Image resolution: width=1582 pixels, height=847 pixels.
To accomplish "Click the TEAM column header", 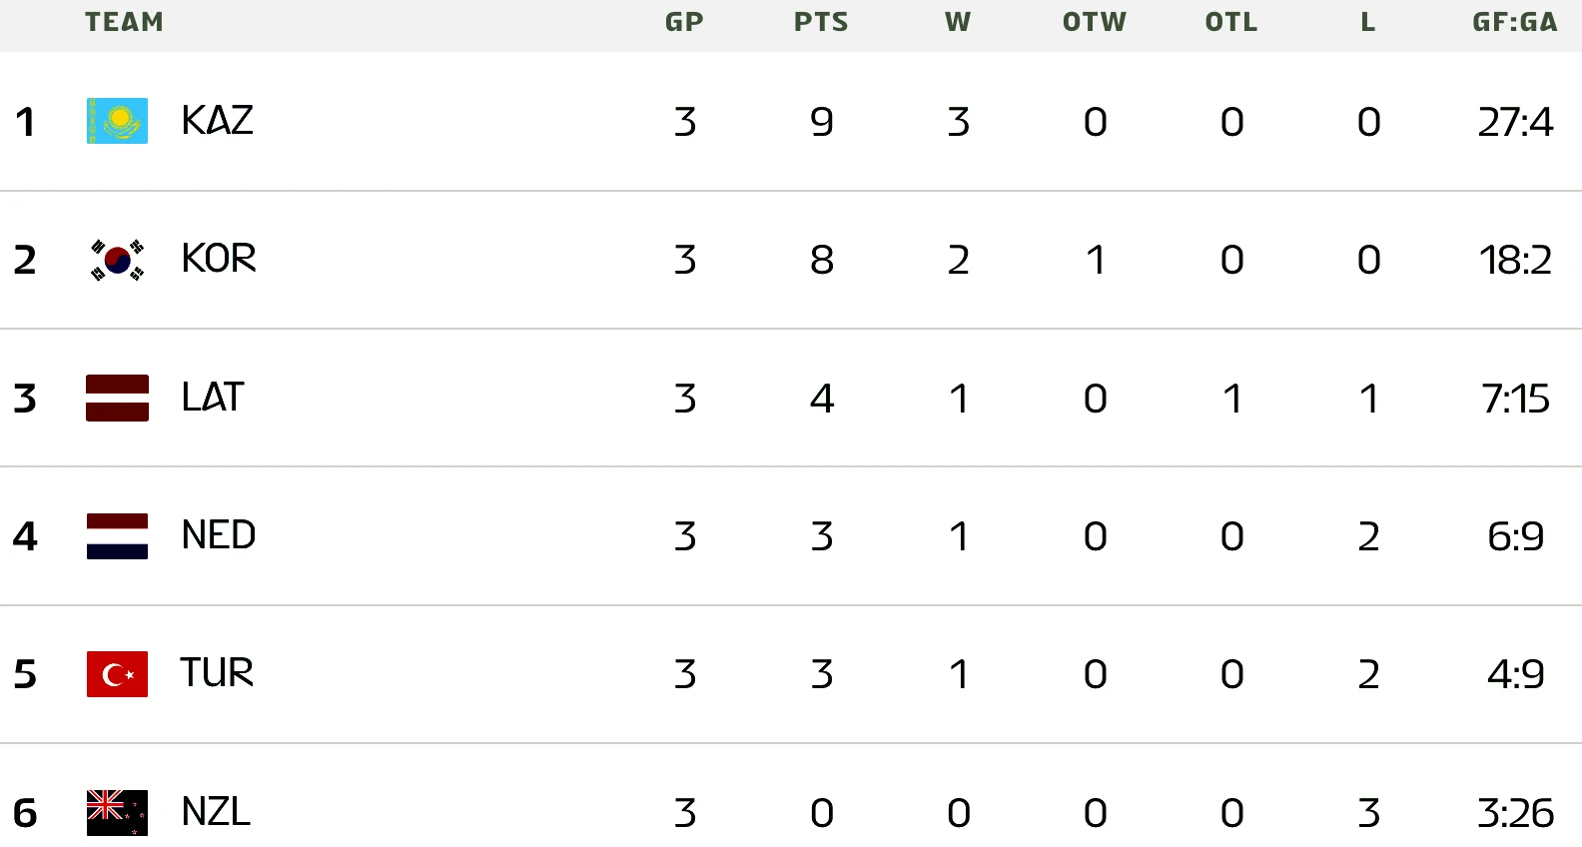I will 124,22.
